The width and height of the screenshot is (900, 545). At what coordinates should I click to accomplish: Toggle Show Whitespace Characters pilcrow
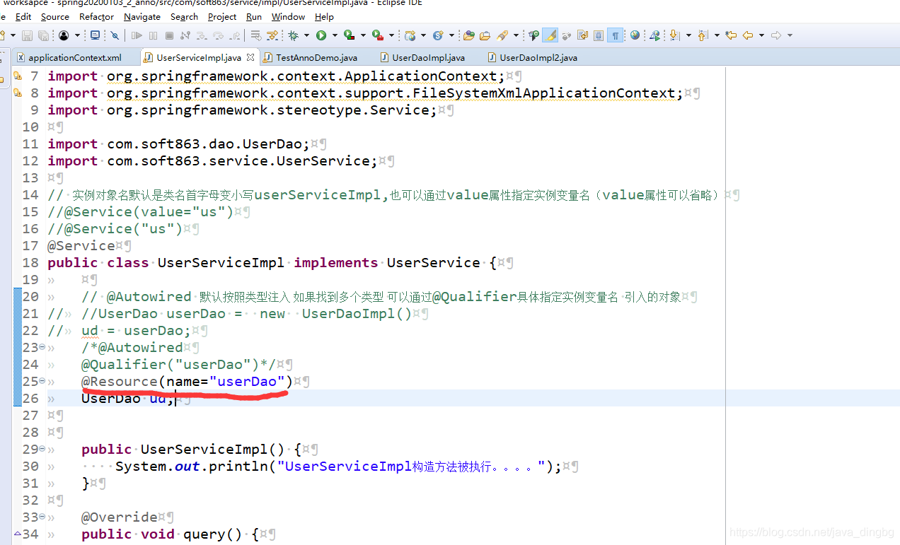tap(615, 35)
